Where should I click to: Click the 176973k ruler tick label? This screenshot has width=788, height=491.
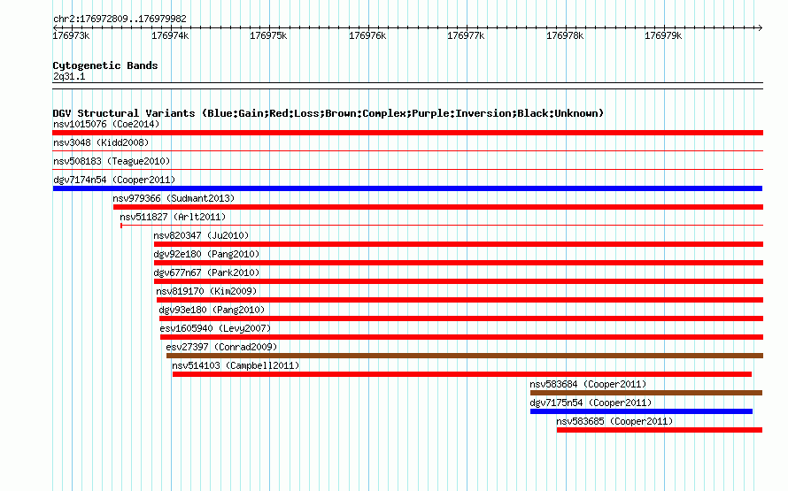pyautogui.click(x=71, y=35)
